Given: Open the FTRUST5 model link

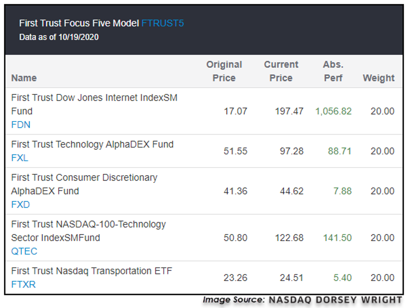Looking at the screenshot, I should point(163,23).
